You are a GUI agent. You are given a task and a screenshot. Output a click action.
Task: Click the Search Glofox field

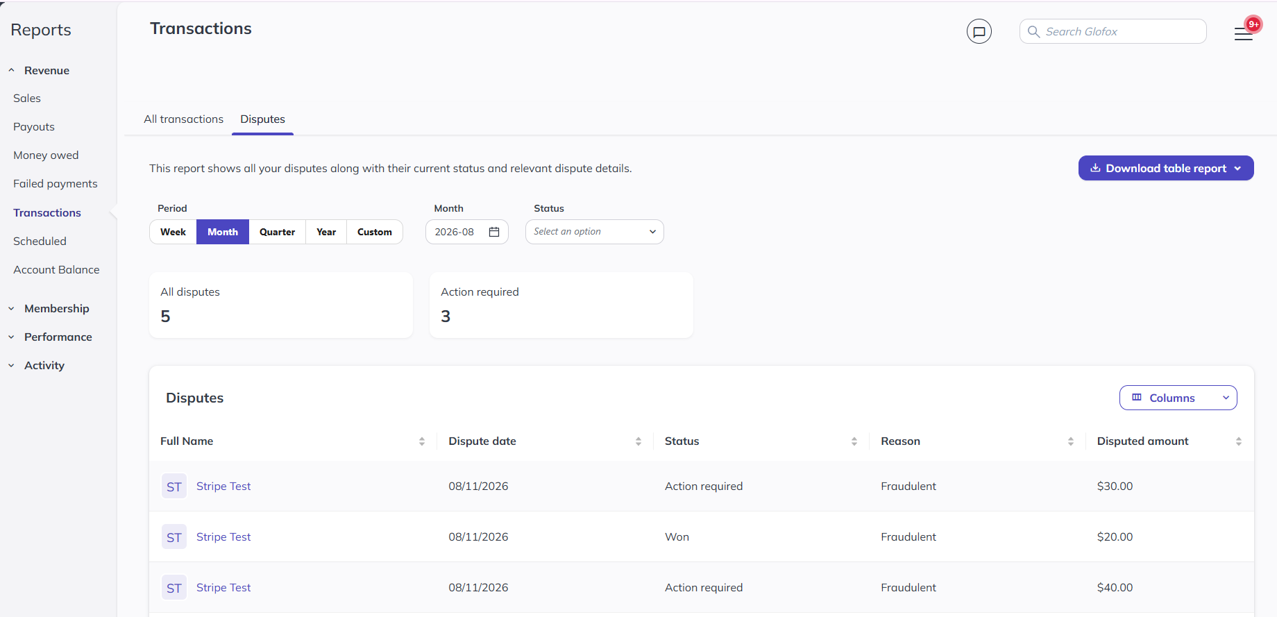(1113, 31)
